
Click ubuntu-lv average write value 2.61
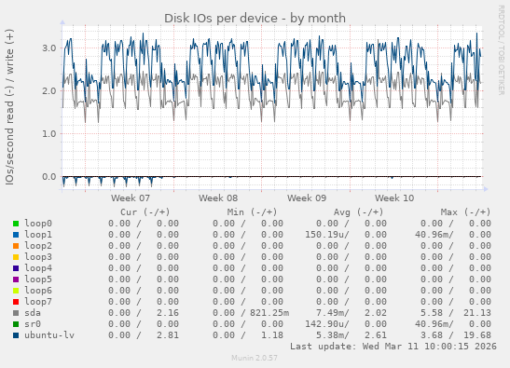coord(376,334)
